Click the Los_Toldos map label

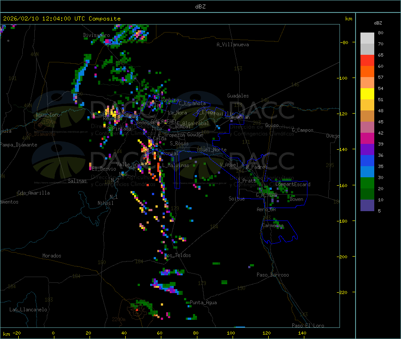(x=177, y=255)
